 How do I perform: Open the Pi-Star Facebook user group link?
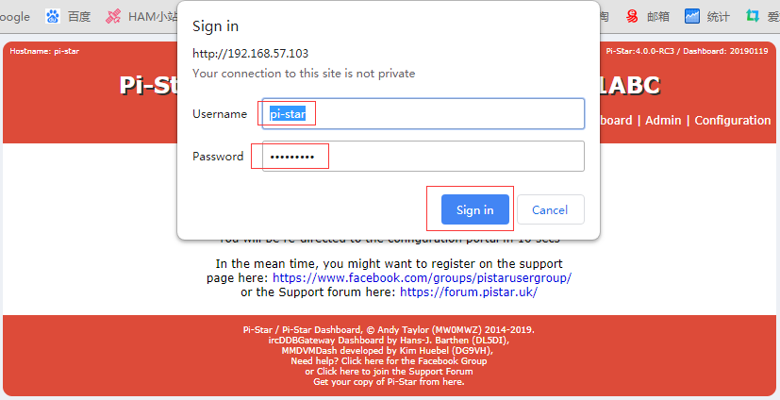coord(422,278)
